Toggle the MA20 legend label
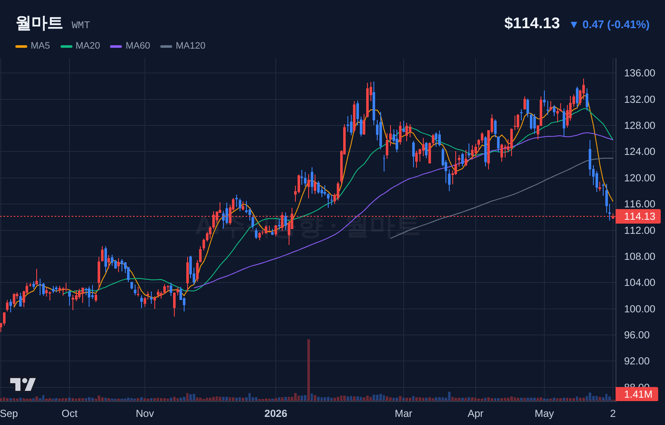Screen dimensions: 665x425 click(x=88, y=46)
